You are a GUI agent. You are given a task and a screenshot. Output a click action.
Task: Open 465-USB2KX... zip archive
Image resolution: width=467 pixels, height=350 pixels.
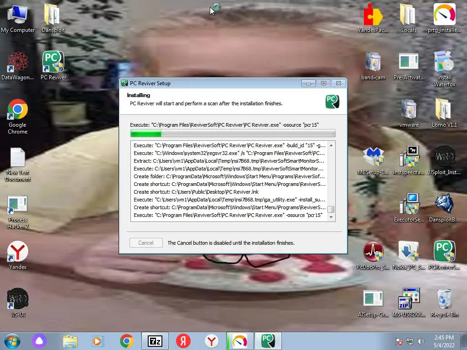[408, 303]
